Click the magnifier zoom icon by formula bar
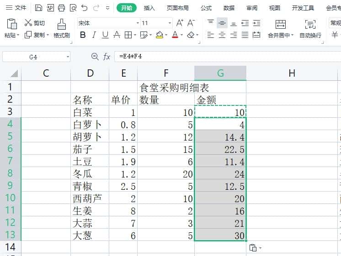The width and height of the screenshot is (341, 256). pyautogui.click(x=95, y=57)
